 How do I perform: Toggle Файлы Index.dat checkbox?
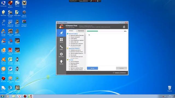(x=69, y=42)
